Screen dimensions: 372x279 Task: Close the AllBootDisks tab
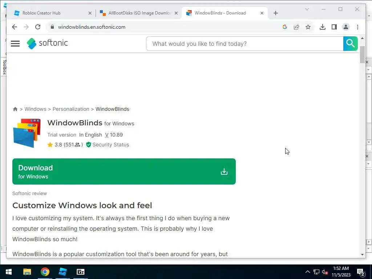pos(176,13)
